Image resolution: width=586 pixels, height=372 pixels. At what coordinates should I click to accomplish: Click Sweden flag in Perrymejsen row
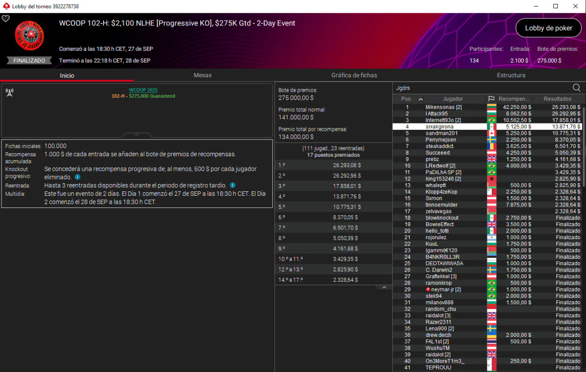pos(491,140)
